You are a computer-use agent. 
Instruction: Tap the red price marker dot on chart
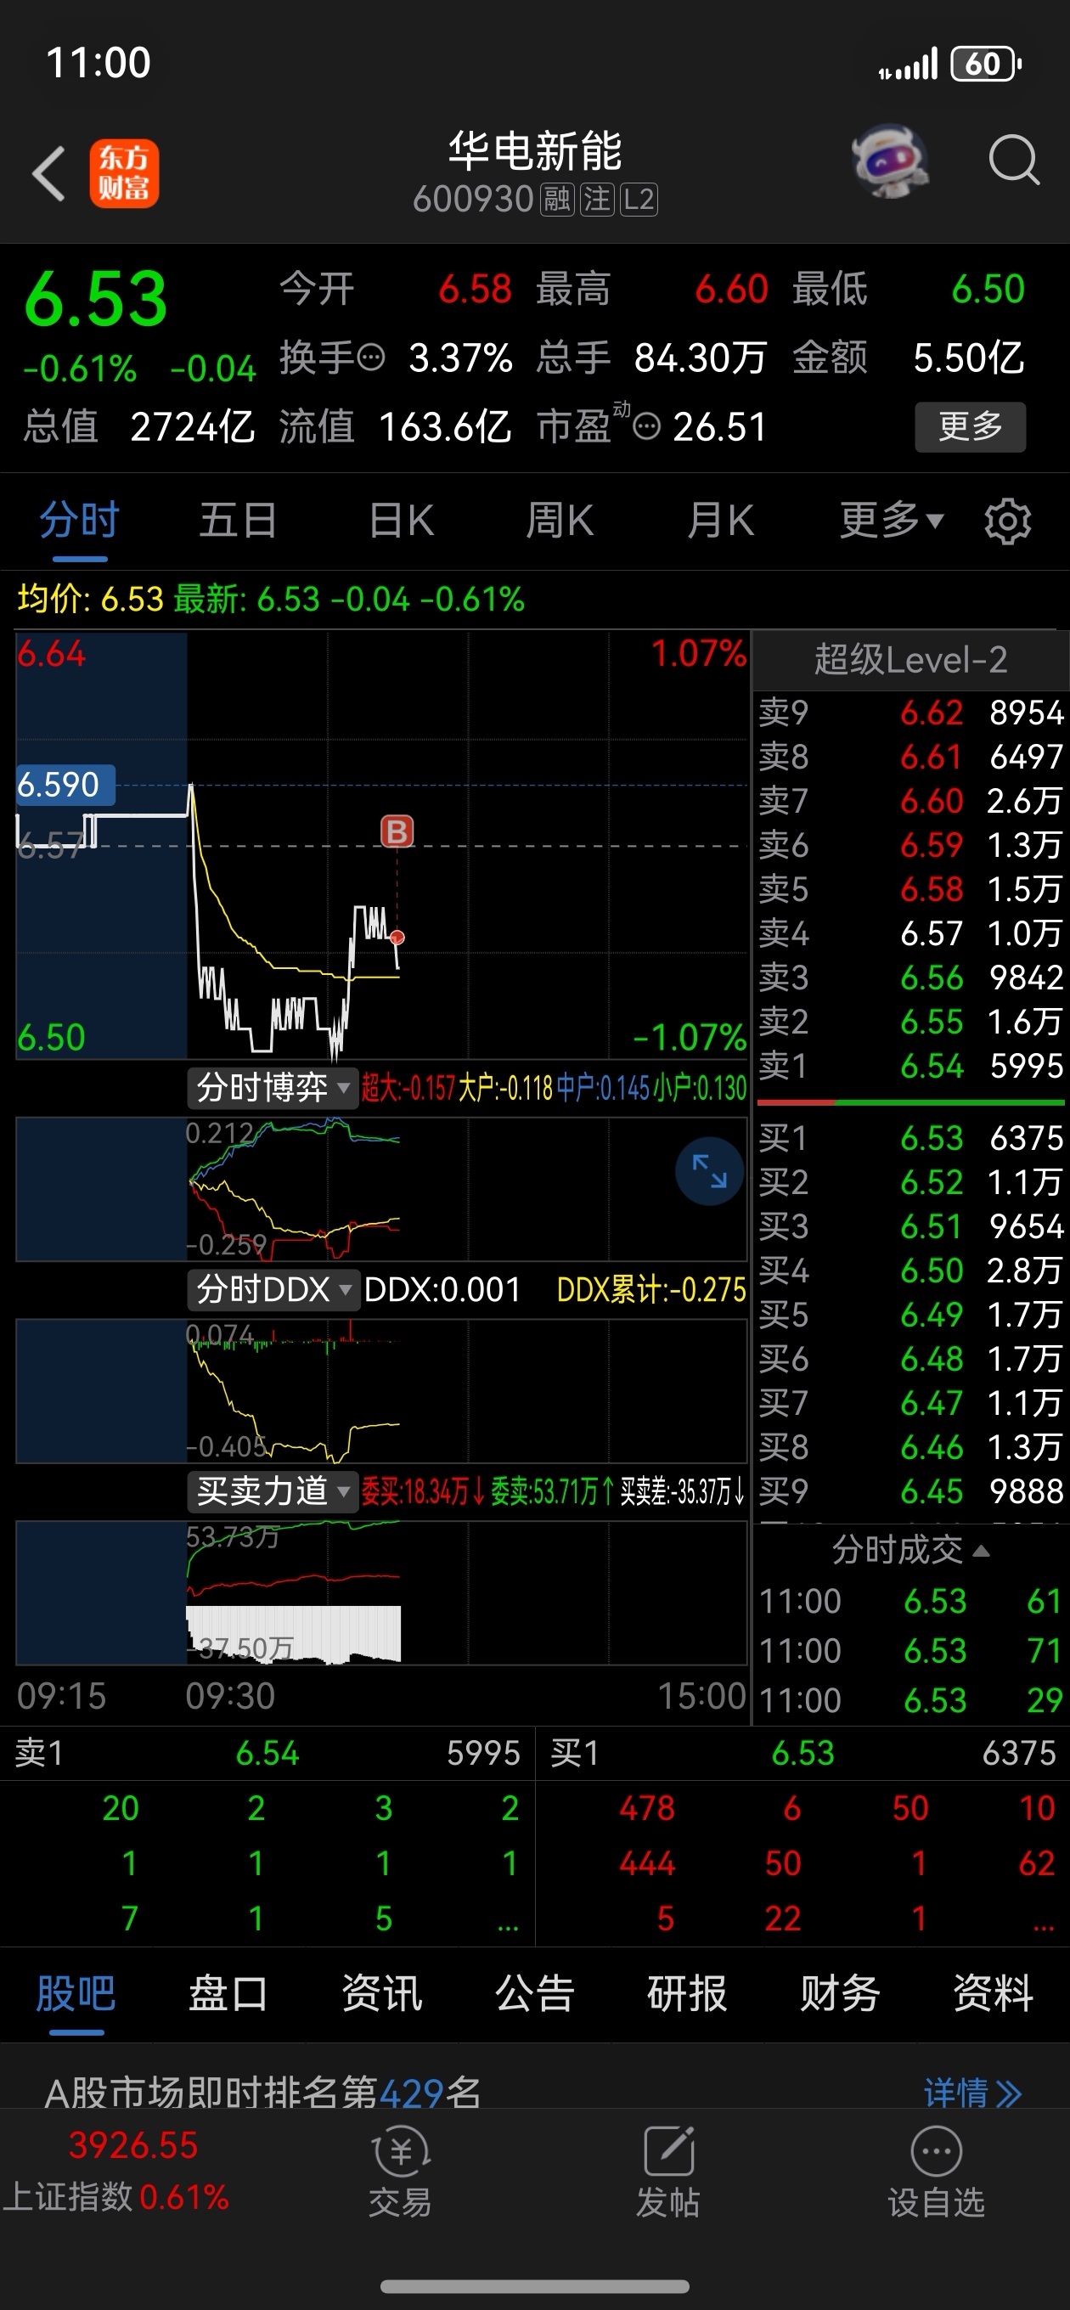pos(397,937)
